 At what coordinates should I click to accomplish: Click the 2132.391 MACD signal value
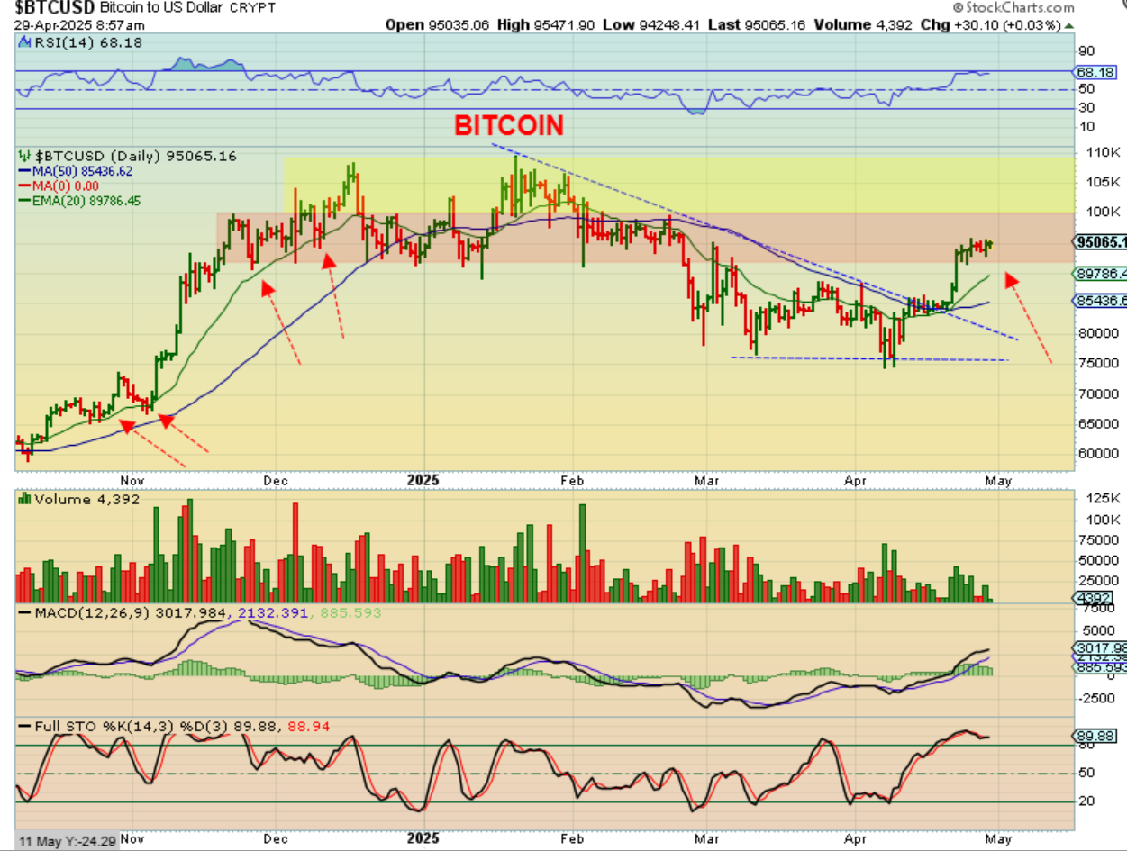(x=272, y=613)
